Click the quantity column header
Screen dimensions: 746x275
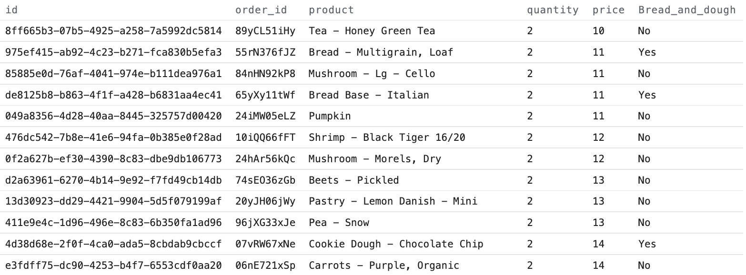pos(553,10)
